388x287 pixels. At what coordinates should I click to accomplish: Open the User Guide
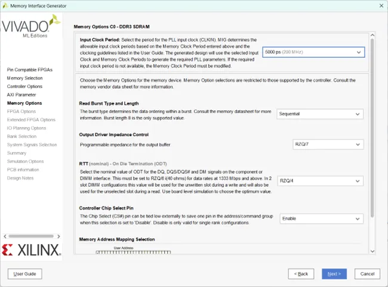tap(24, 274)
